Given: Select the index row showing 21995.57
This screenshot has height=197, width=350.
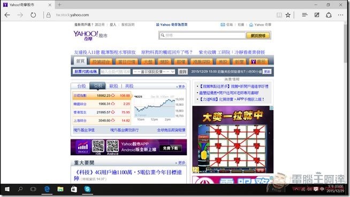Looking at the screenshot, I should click(102, 112).
